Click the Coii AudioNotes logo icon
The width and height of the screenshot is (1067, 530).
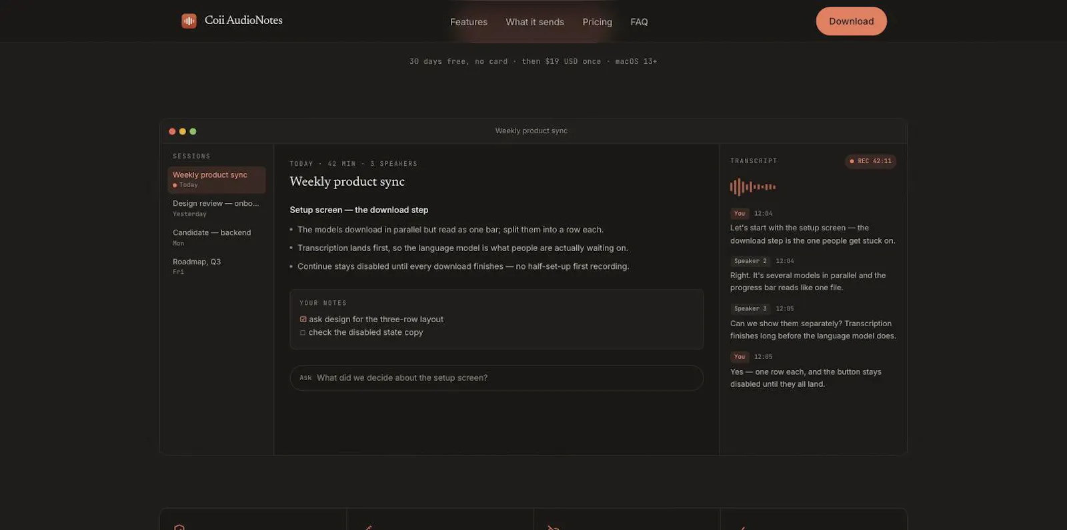pos(189,21)
